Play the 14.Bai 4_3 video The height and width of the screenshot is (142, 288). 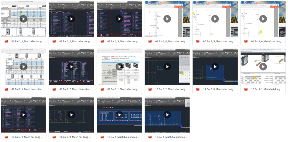pyautogui.click(x=71, y=115)
